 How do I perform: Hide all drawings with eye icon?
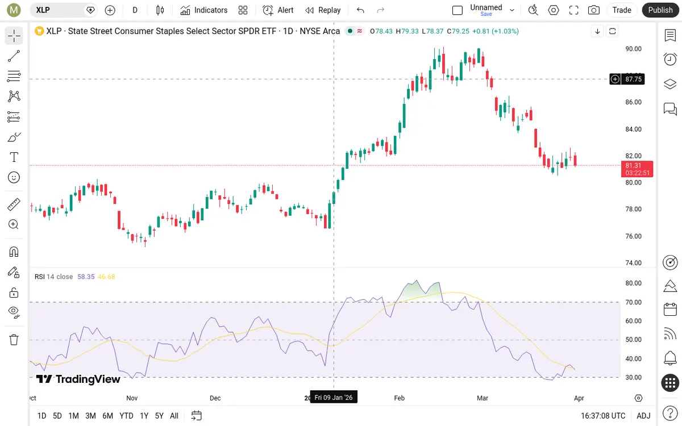click(14, 312)
